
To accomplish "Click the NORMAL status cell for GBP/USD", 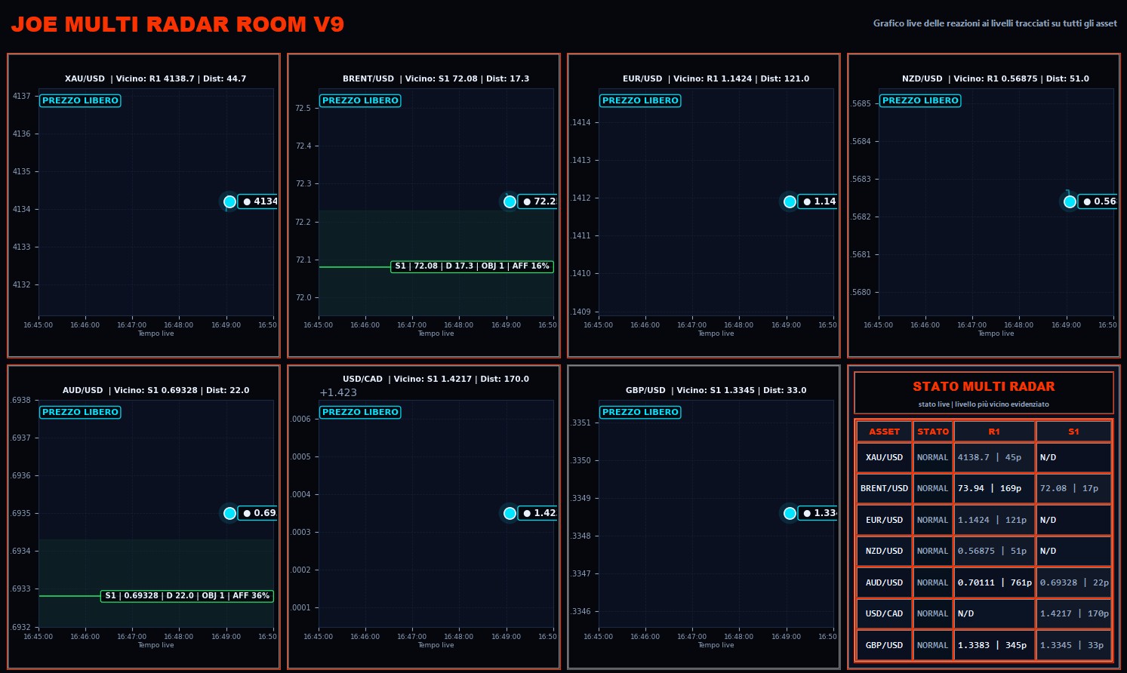I will click(x=933, y=645).
